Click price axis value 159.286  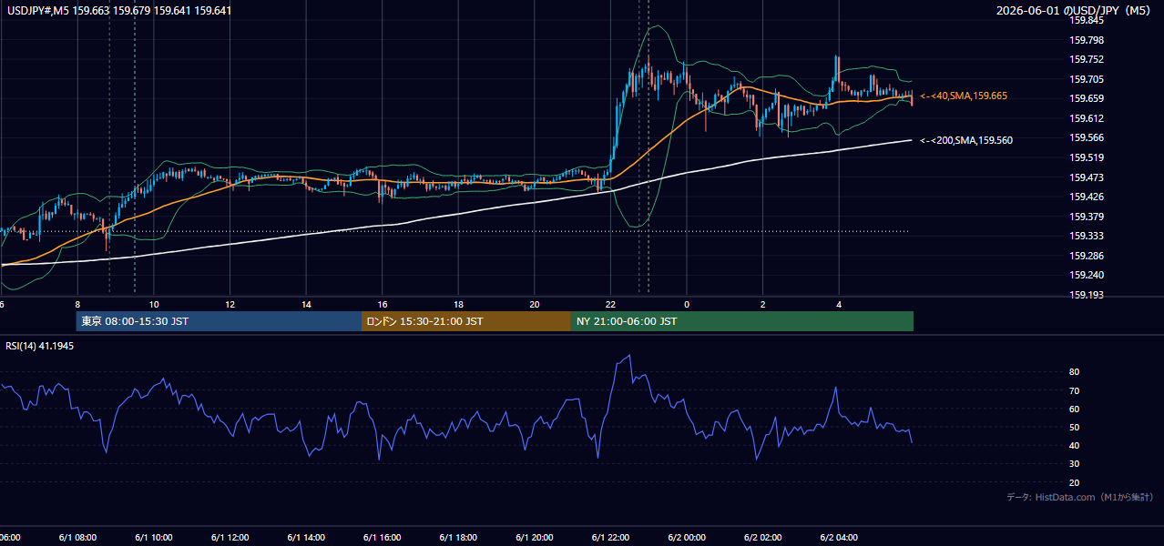[x=1087, y=256]
